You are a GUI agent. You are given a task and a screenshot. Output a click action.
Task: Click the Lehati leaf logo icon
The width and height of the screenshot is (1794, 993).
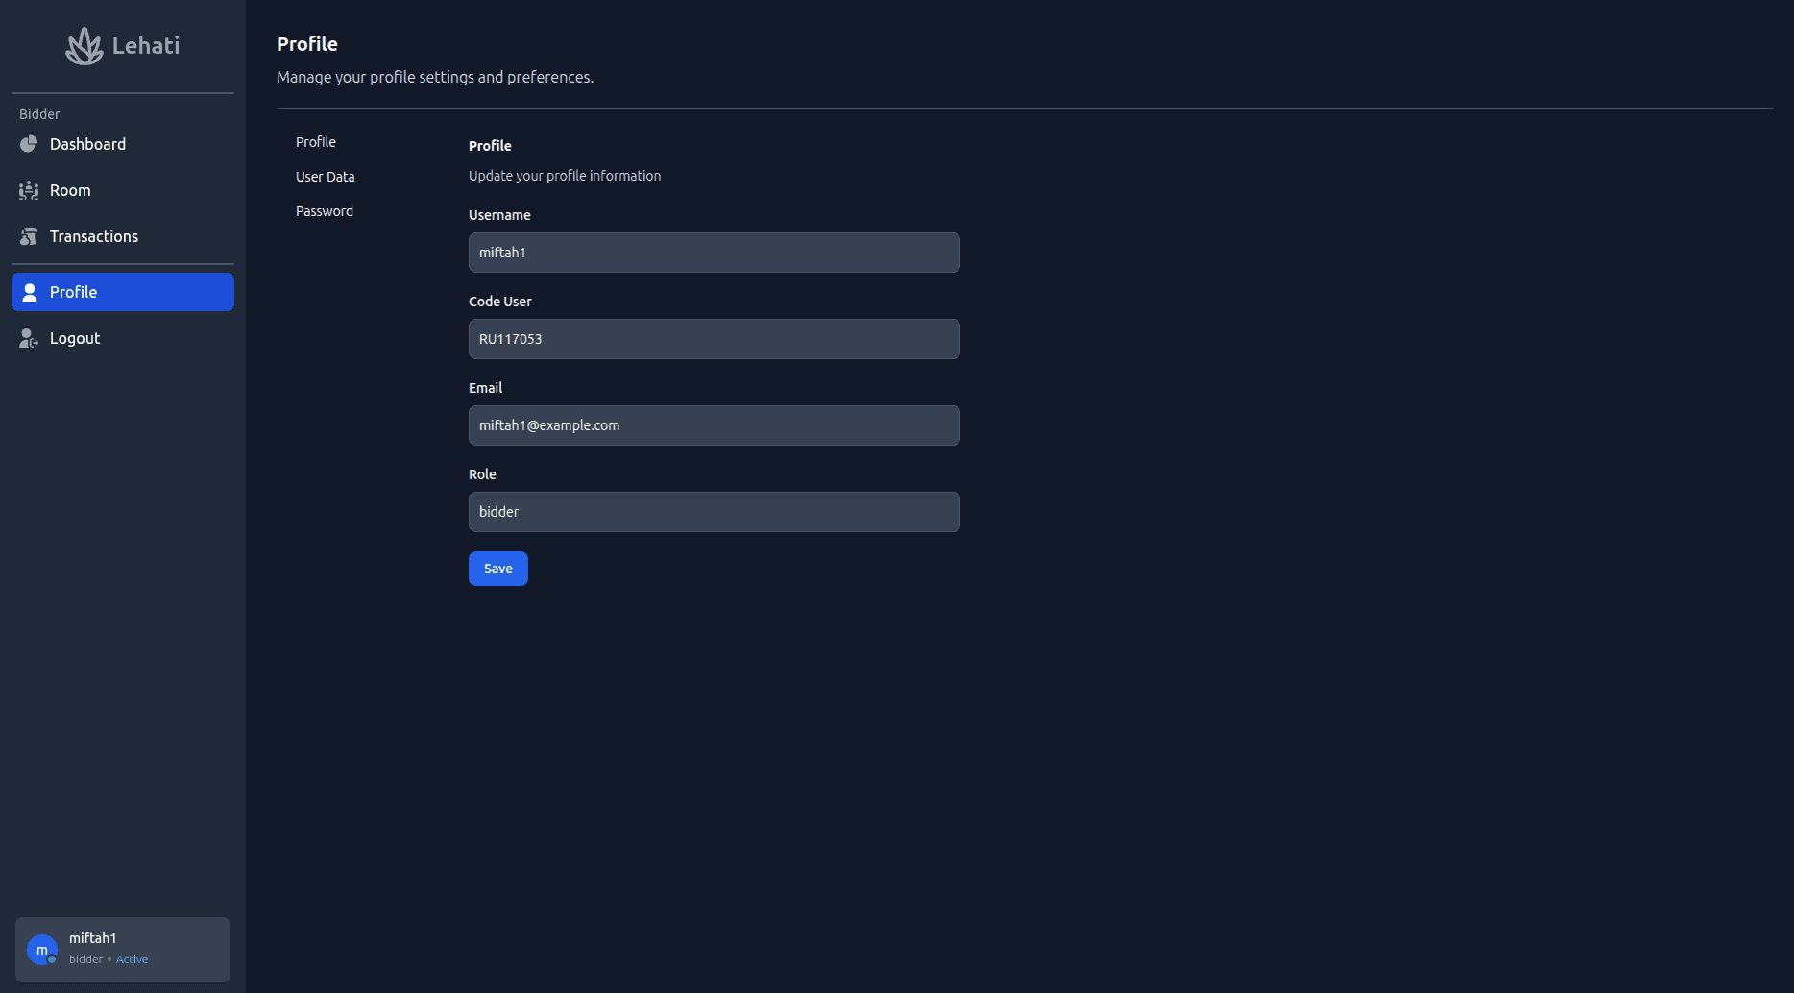click(84, 46)
